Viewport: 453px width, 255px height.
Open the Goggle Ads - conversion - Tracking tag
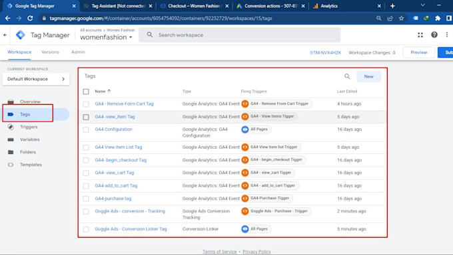pos(130,211)
